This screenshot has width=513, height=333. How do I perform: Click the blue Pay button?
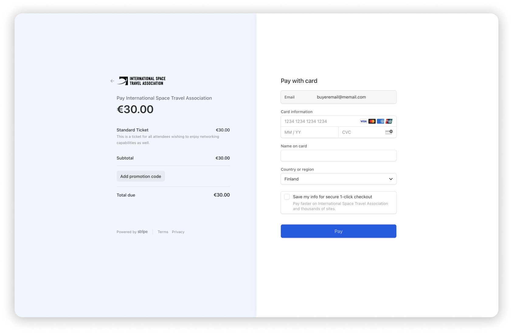point(338,231)
